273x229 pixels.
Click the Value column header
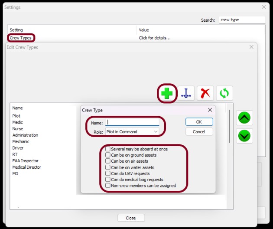coord(144,30)
